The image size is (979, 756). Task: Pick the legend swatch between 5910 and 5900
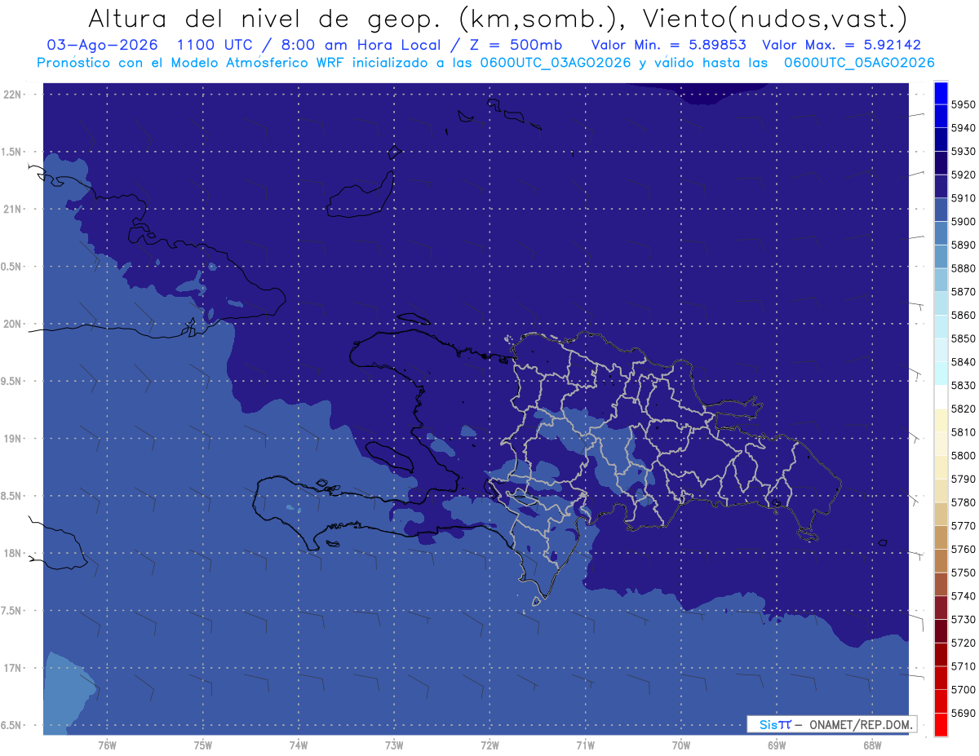tap(941, 210)
